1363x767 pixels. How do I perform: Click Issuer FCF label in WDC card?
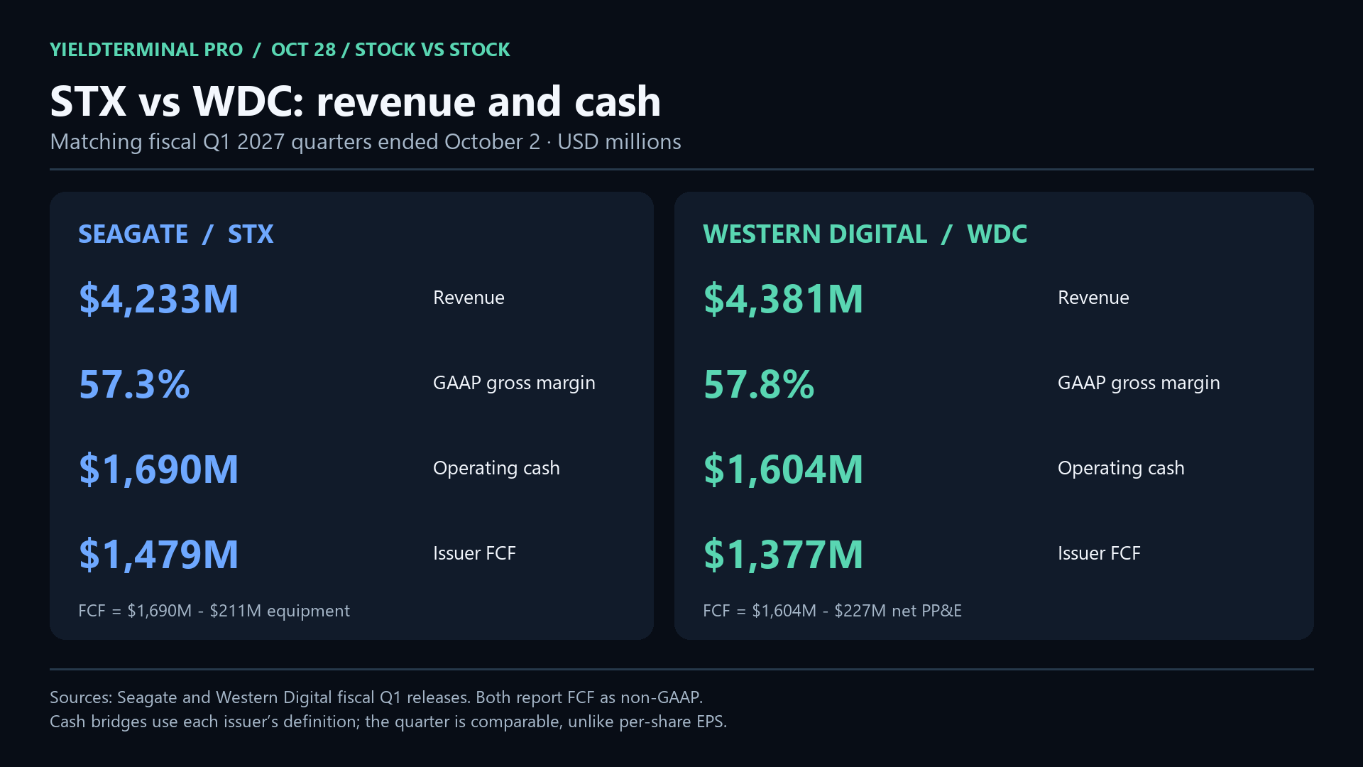coord(1099,553)
